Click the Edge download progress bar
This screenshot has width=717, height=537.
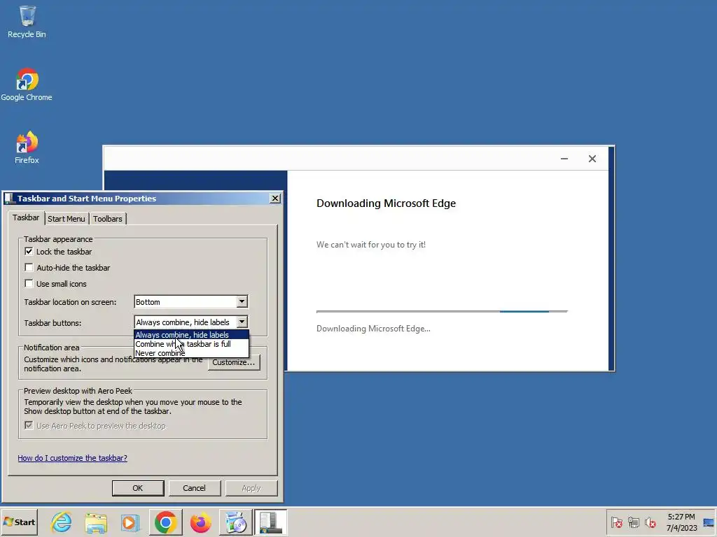442,311
